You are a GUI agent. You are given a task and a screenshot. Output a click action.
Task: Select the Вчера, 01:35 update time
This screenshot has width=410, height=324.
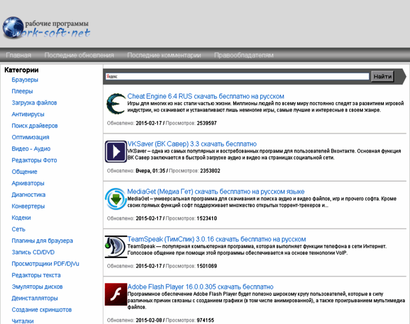(x=151, y=171)
